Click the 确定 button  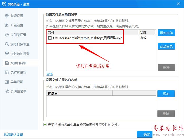click(145, 134)
